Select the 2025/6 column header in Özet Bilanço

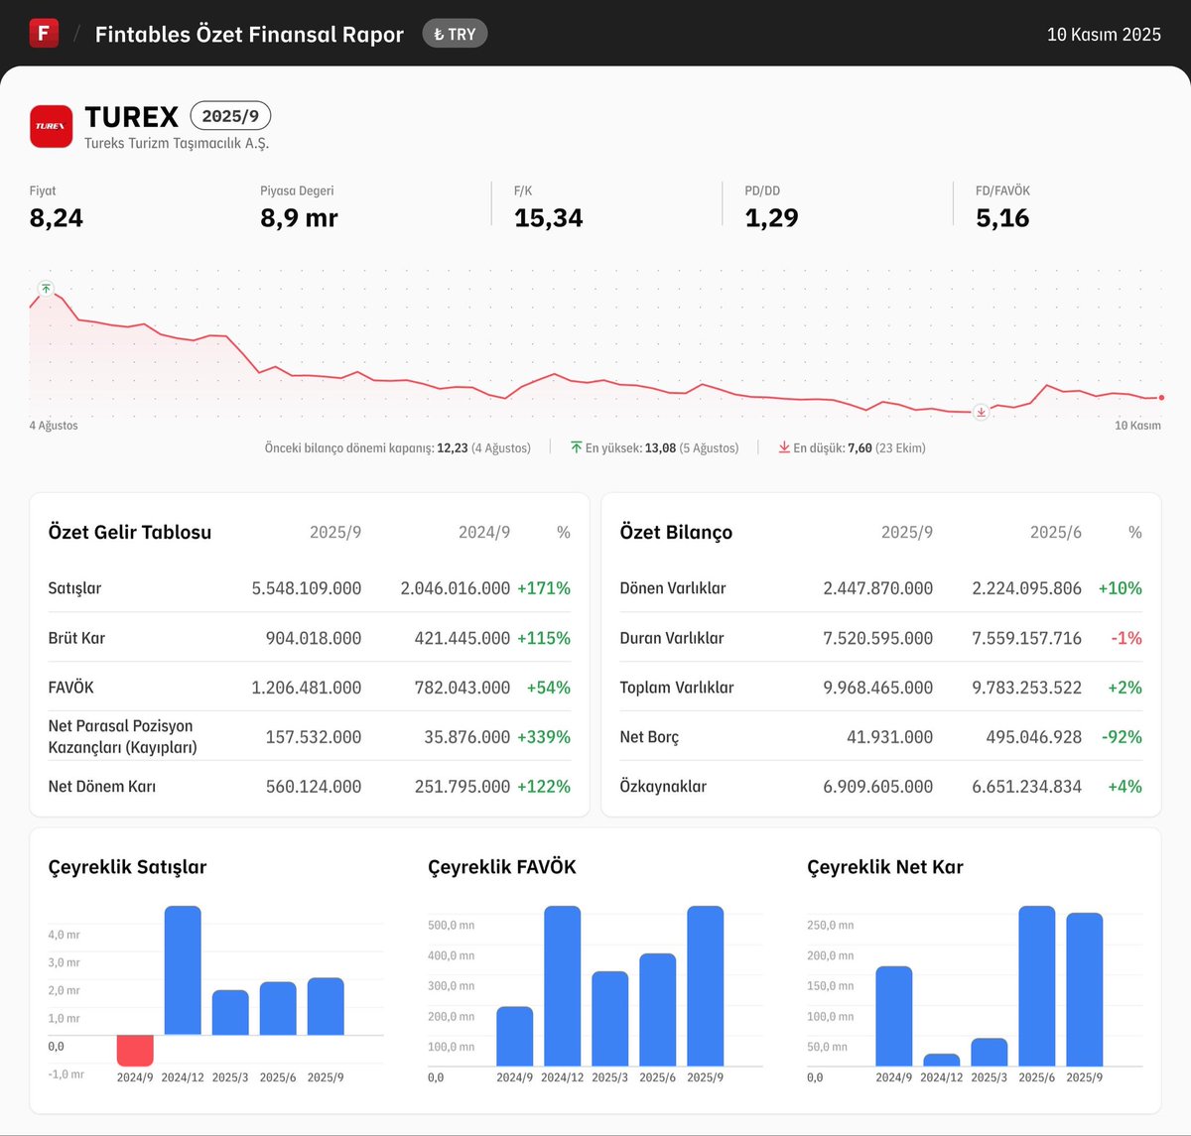coord(1054,532)
